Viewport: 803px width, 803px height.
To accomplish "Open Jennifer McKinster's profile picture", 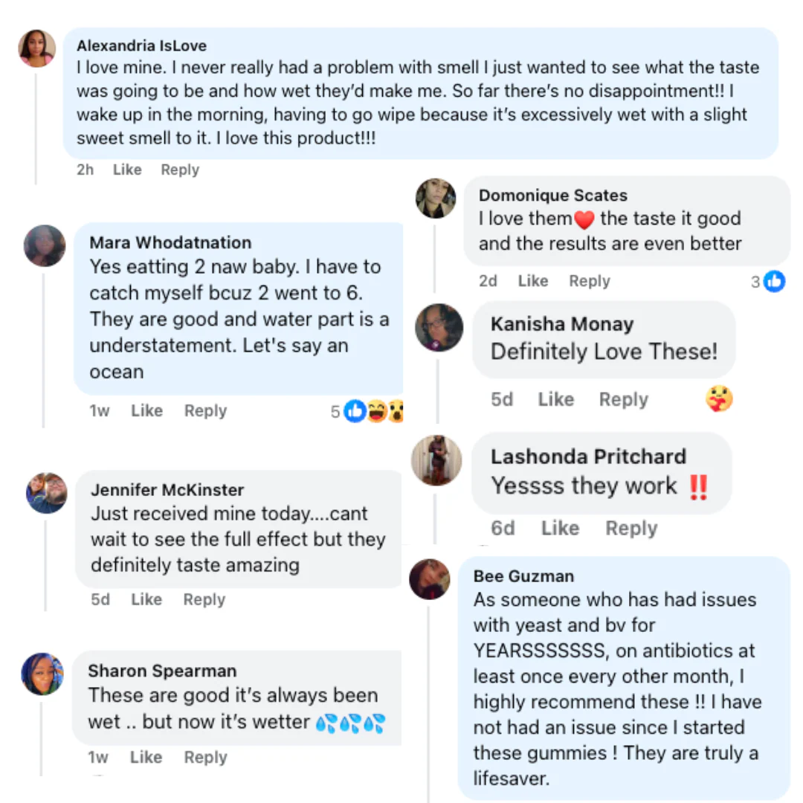I will tap(47, 493).
